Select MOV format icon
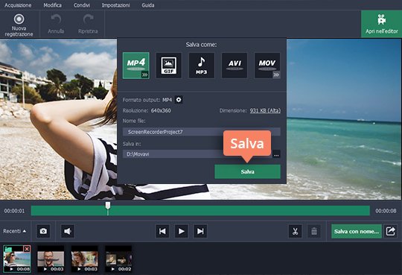Image resolution: width=402 pixels, height=275 pixels. pyautogui.click(x=267, y=66)
